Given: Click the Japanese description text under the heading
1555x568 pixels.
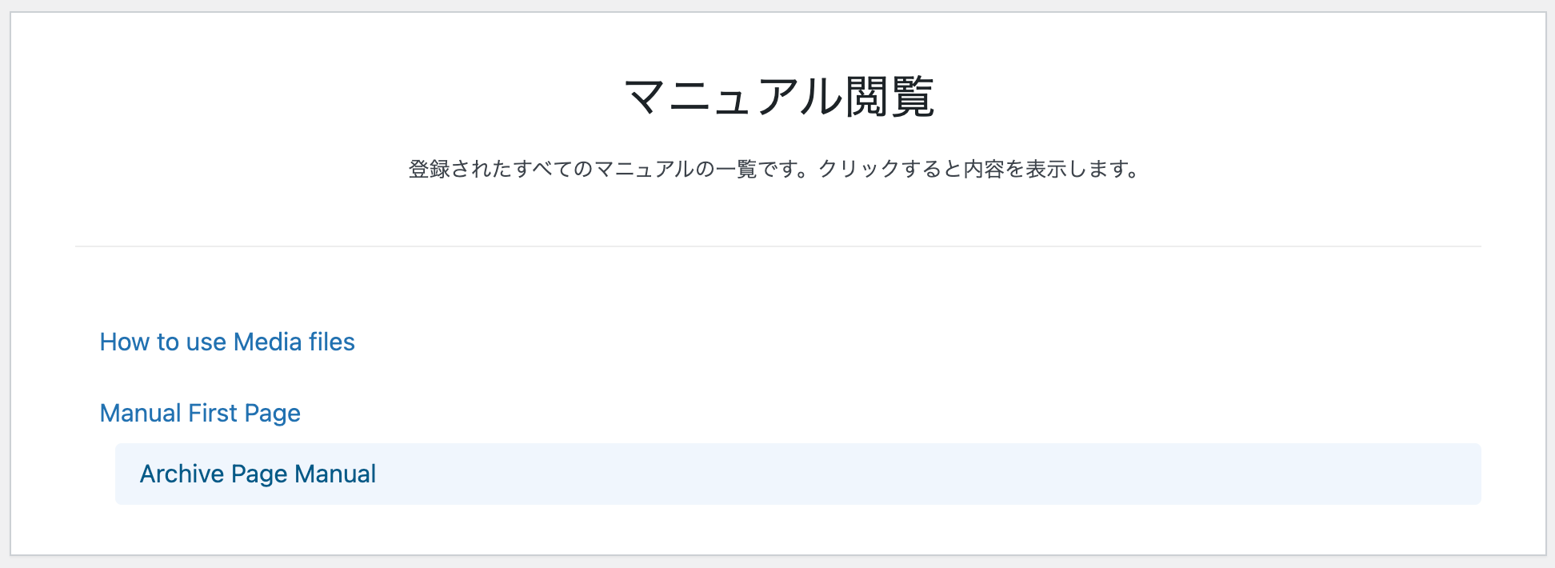Looking at the screenshot, I should point(774,170).
